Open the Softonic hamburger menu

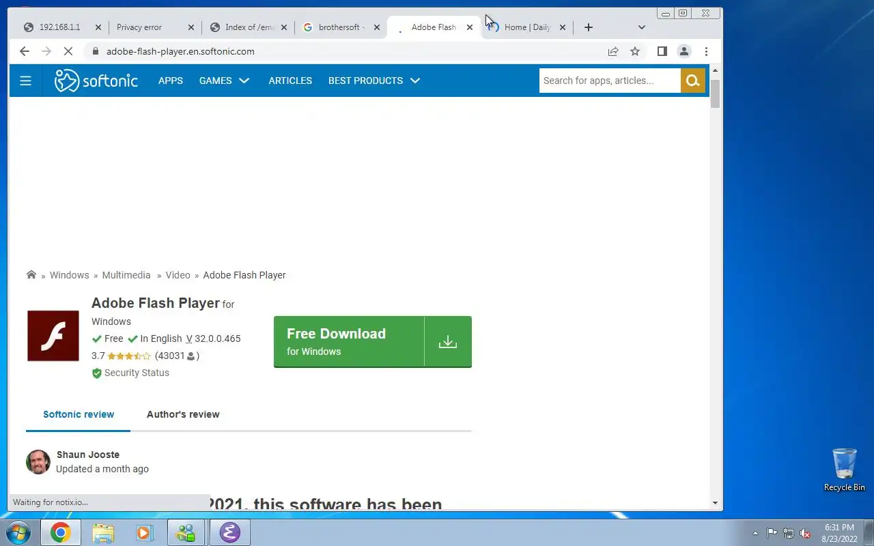(x=26, y=81)
